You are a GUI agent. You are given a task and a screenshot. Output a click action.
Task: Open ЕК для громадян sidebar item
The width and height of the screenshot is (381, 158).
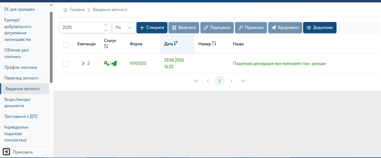20,10
